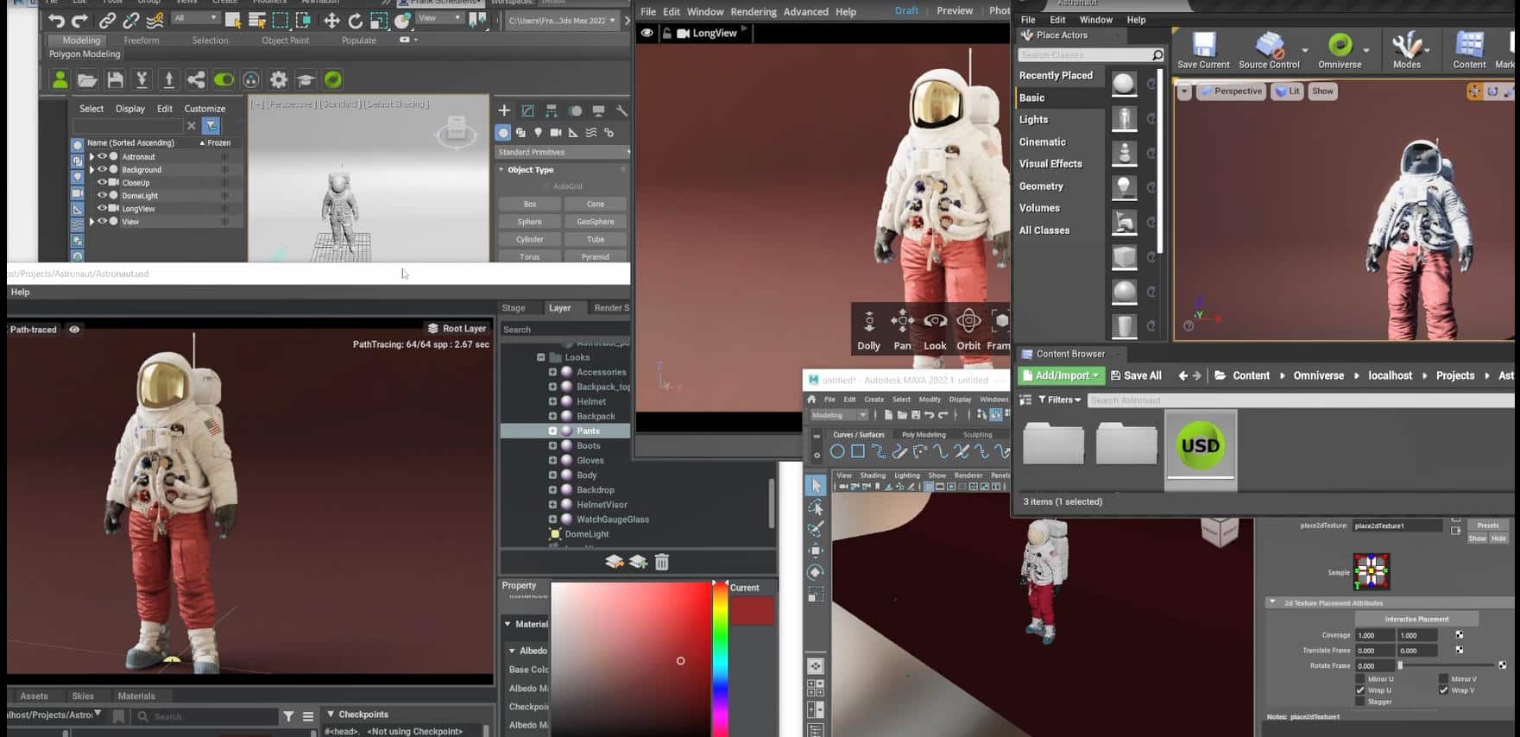Open the Add/Import dropdown

pyautogui.click(x=1062, y=375)
